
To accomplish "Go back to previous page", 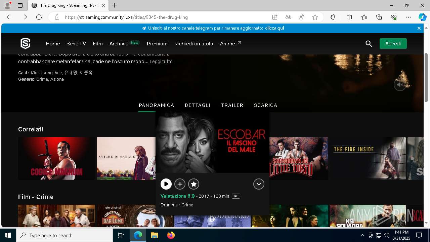I will tap(9, 17).
